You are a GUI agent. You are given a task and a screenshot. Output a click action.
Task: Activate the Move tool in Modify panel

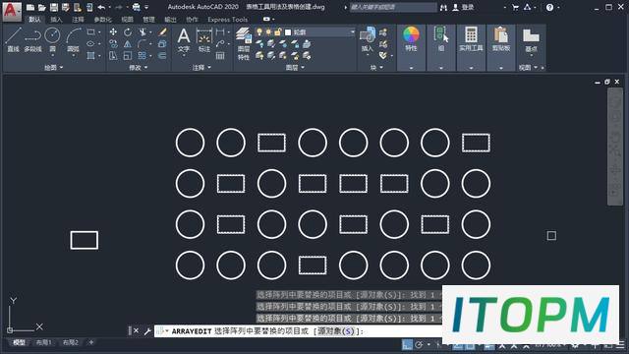114,32
